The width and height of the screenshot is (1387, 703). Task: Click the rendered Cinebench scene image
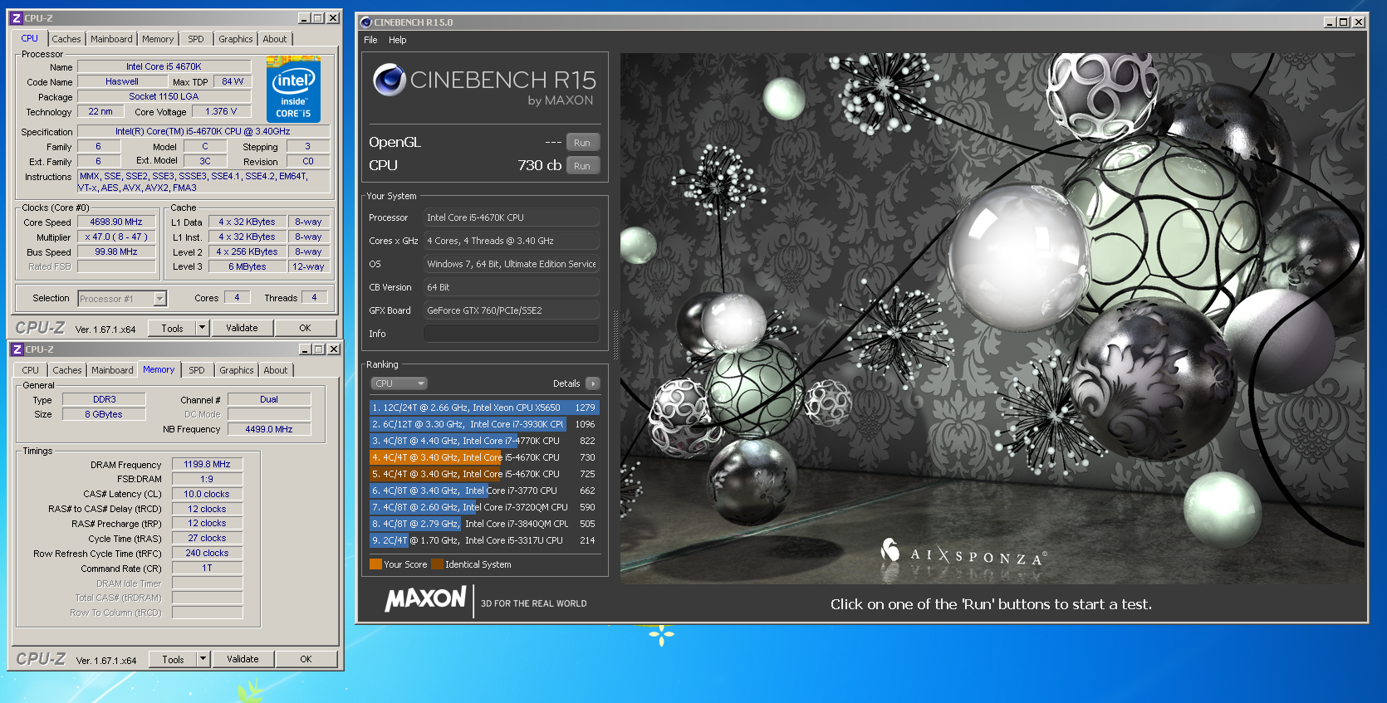pyautogui.click(x=992, y=319)
